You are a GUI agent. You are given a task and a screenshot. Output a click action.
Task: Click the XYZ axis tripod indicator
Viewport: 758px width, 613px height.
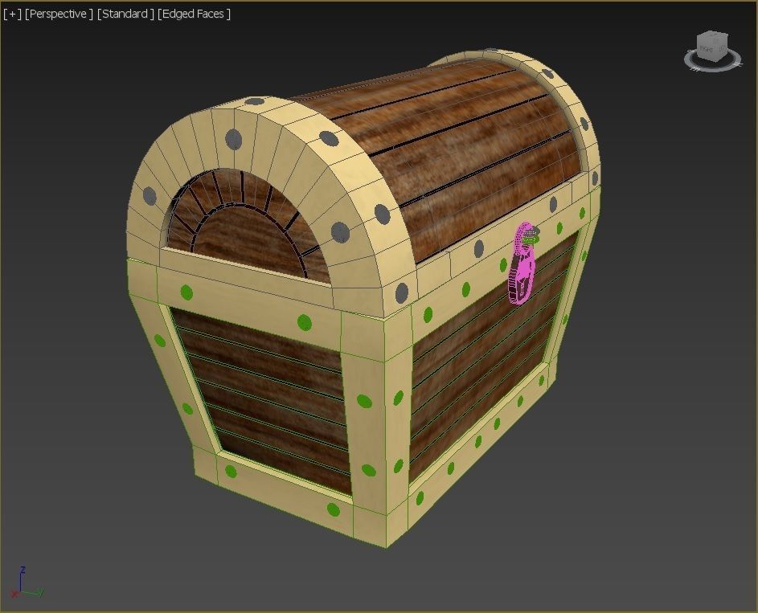click(x=27, y=583)
